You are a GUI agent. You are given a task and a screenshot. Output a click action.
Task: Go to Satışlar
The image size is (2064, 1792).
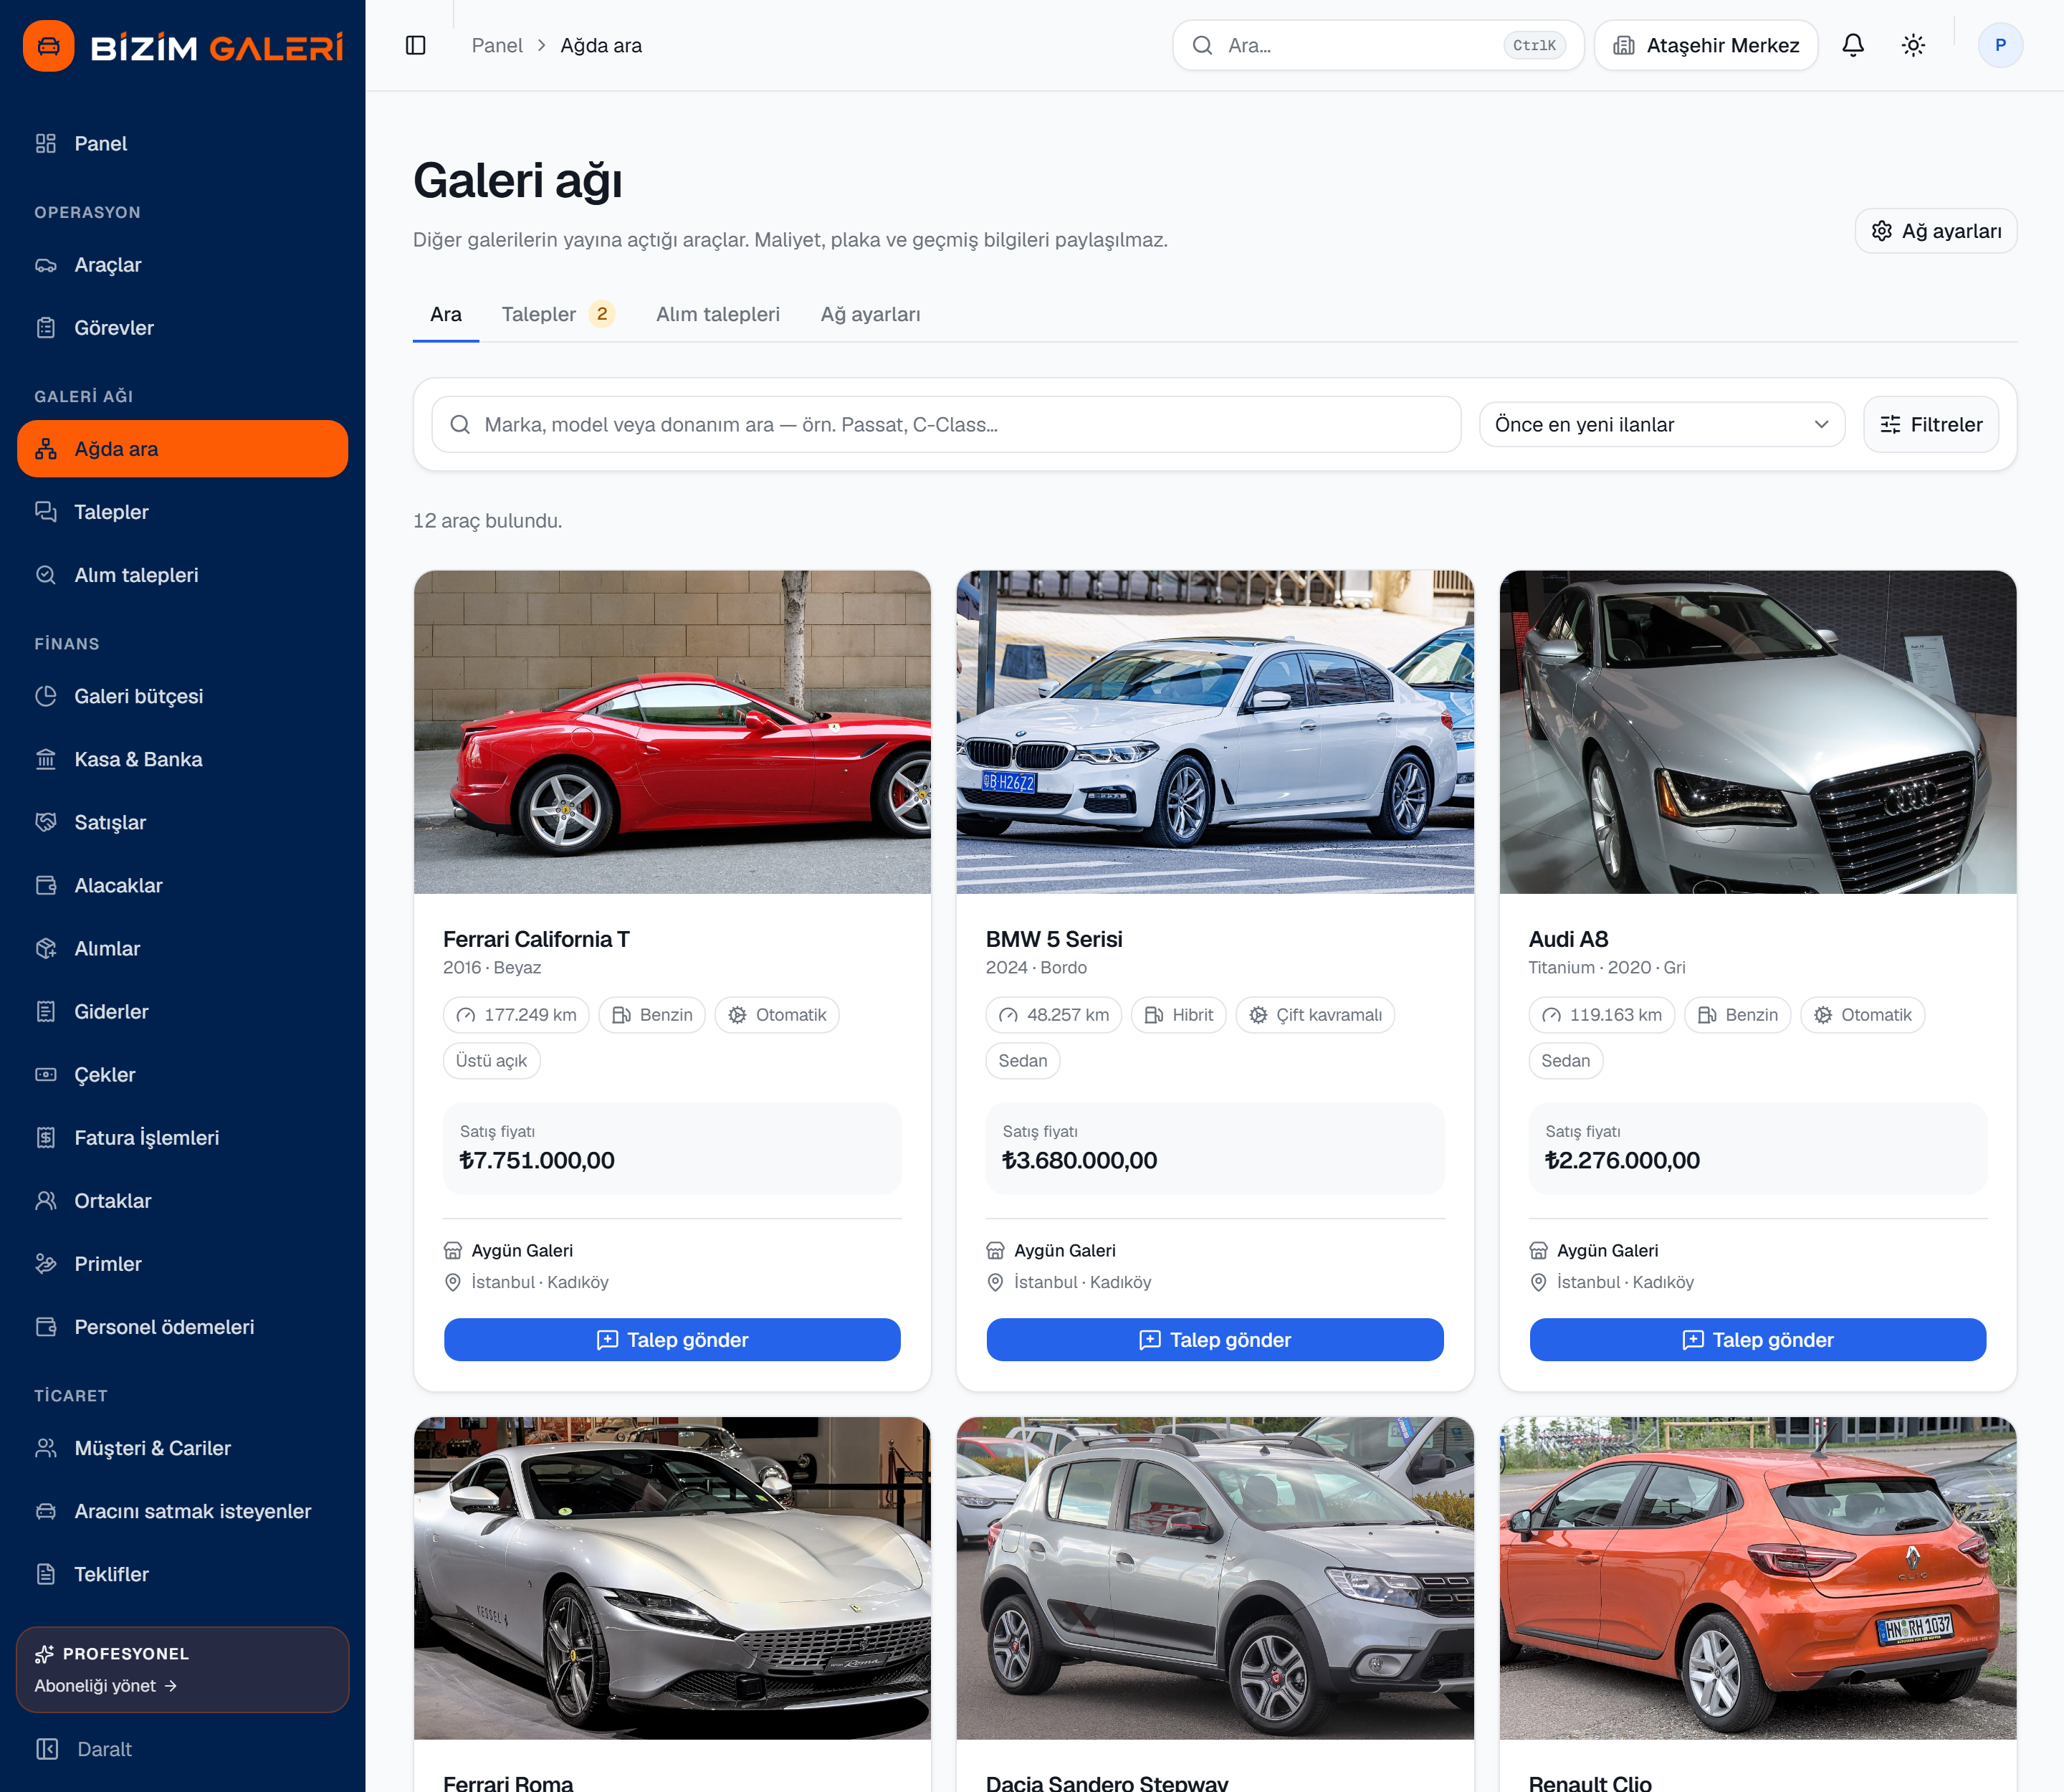pyautogui.click(x=182, y=822)
